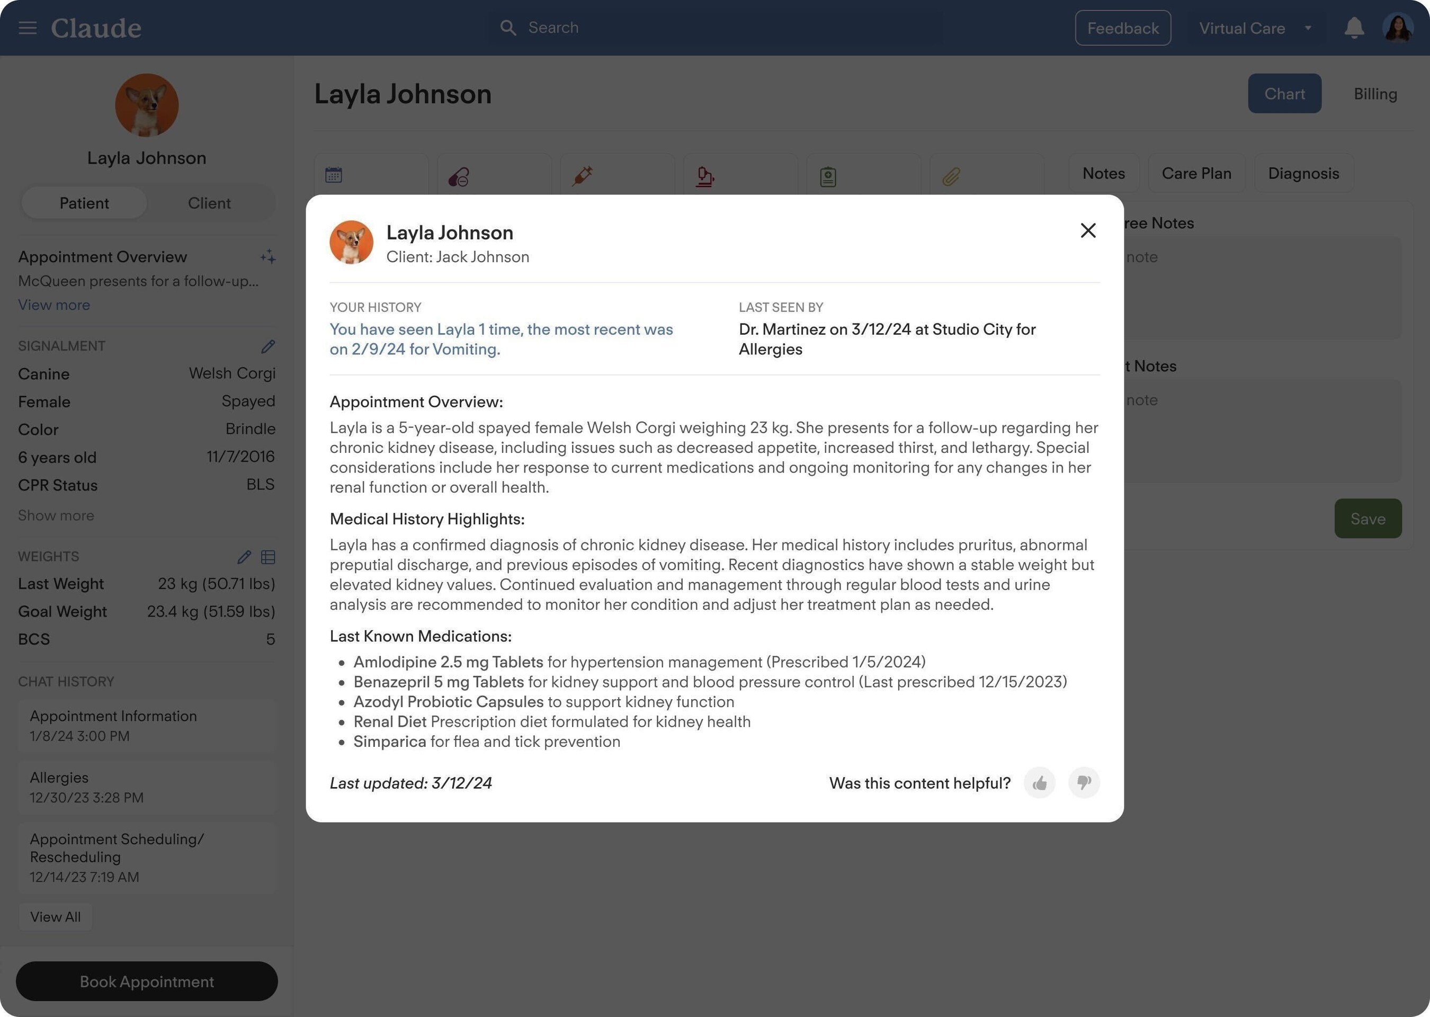Select the Chart tab
Image resolution: width=1430 pixels, height=1017 pixels.
1284,93
